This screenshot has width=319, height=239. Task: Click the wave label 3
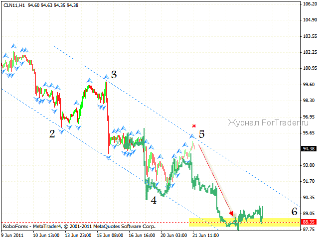click(114, 75)
